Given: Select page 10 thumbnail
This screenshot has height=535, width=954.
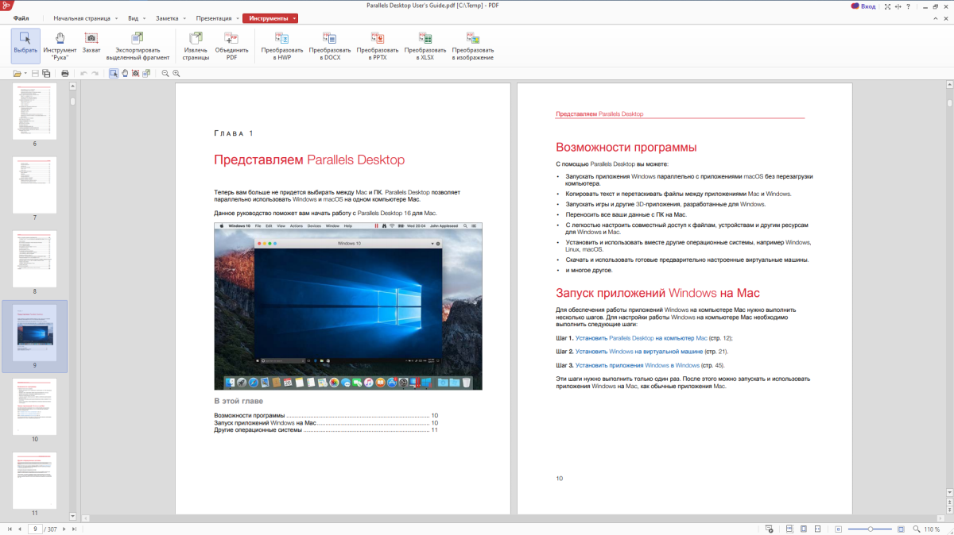Looking at the screenshot, I should tap(34, 406).
